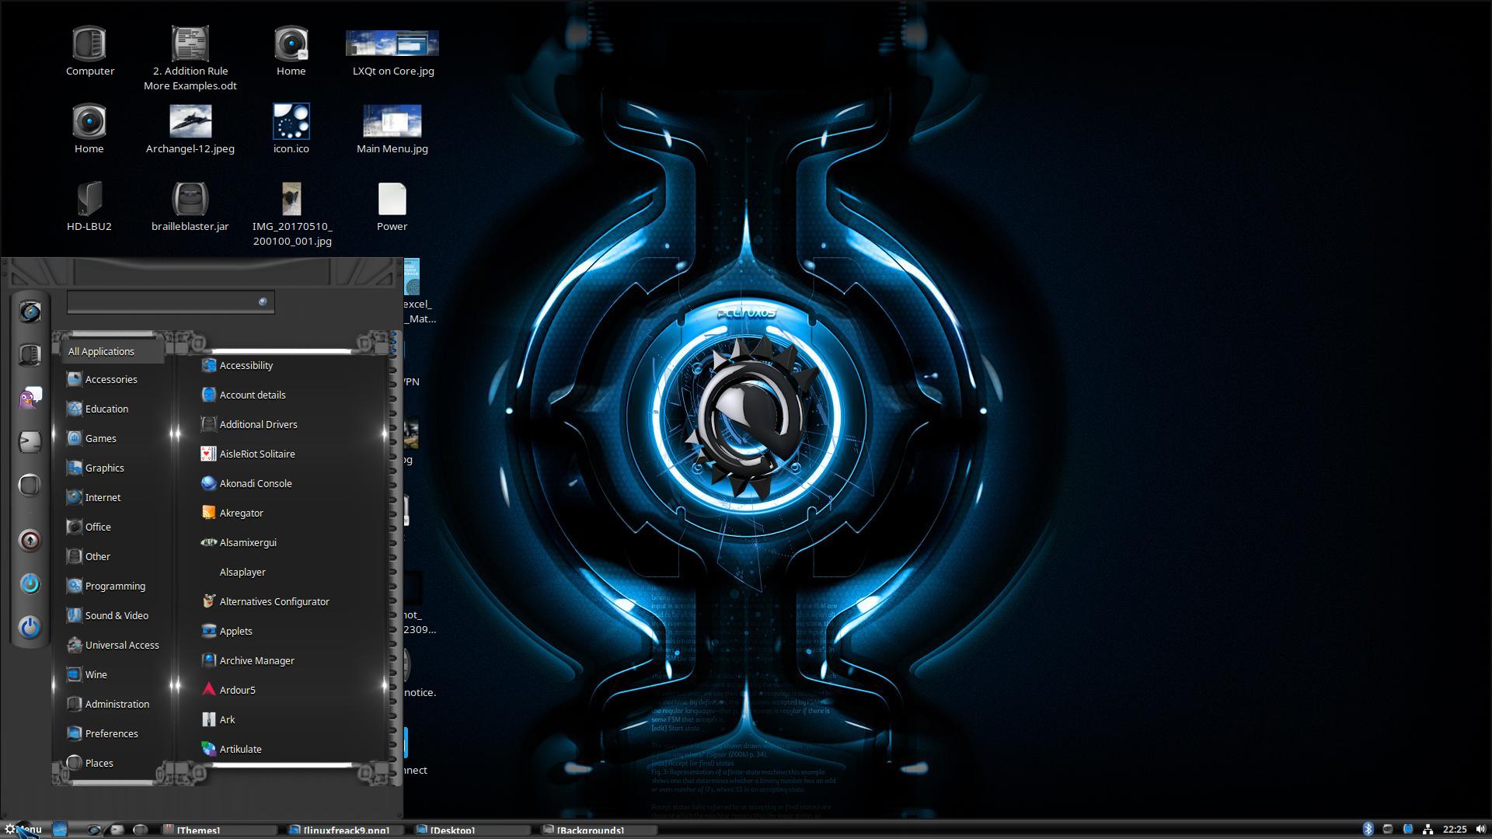Click the Pidgin chat sidebar icon
The image size is (1492, 839).
click(x=30, y=399)
